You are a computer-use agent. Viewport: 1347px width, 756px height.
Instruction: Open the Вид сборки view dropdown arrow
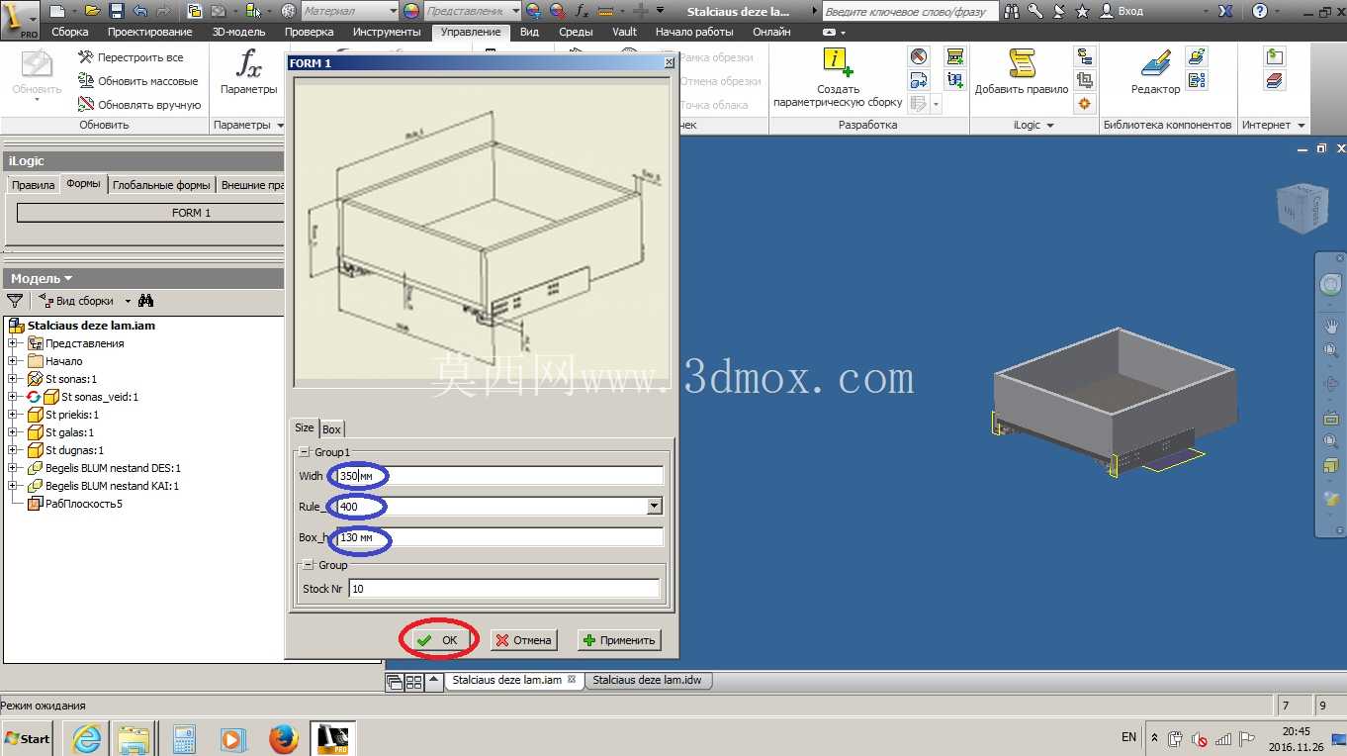click(x=126, y=301)
